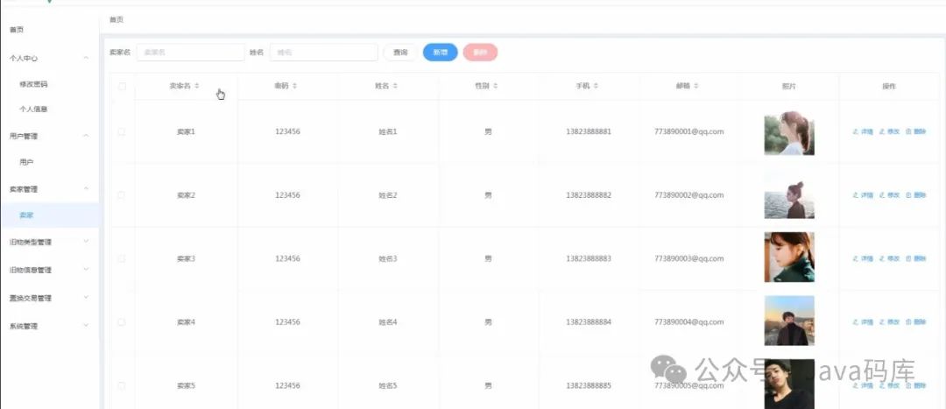Click the 姓名2 cell
The width and height of the screenshot is (946, 409).
(388, 194)
